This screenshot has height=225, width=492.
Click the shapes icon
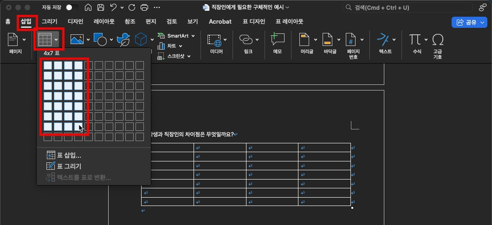point(100,39)
